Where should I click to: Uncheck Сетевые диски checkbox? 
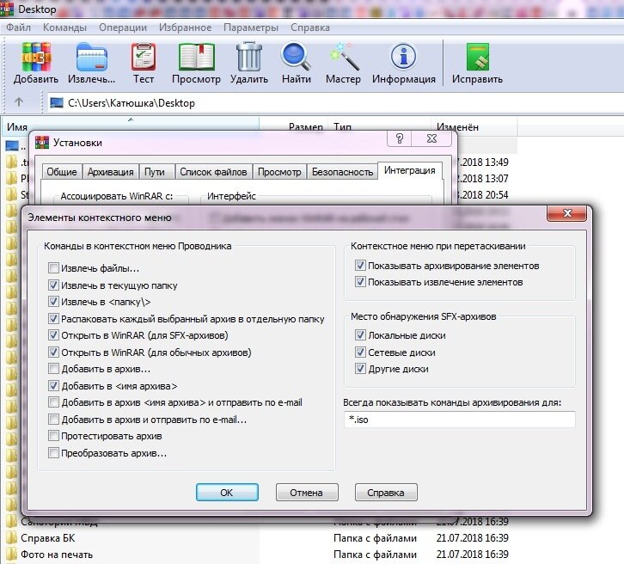coord(360,352)
